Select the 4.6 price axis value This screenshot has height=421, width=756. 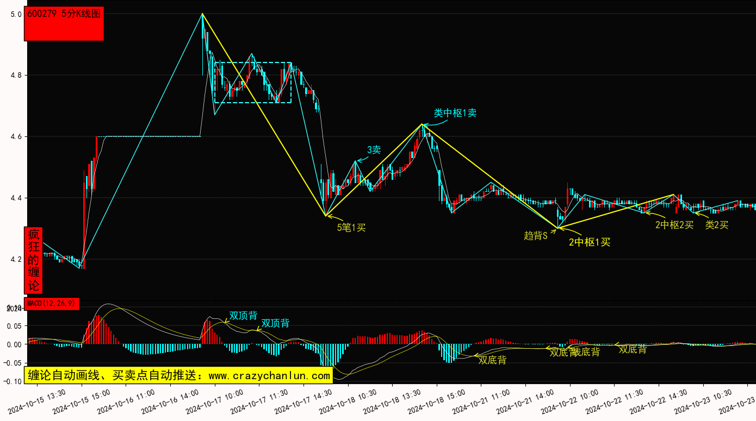[x=16, y=137]
